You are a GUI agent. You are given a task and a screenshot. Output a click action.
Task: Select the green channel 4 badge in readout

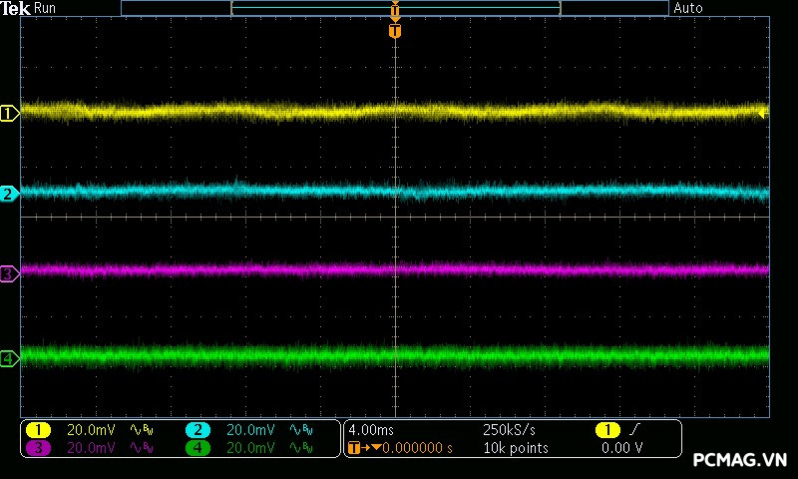[x=198, y=448]
